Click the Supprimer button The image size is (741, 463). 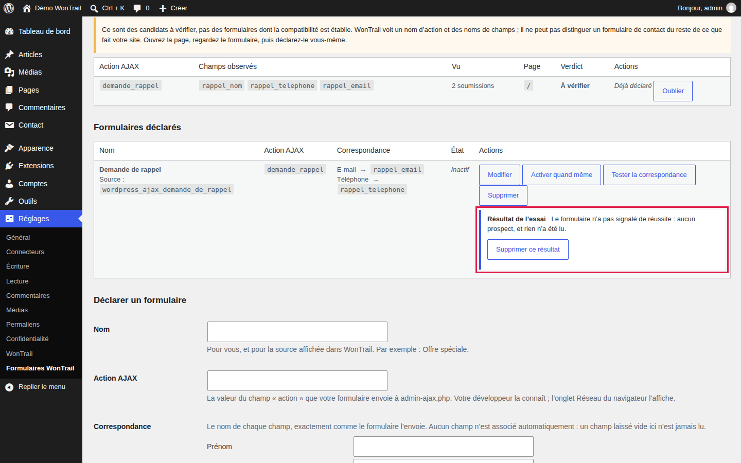coord(503,195)
